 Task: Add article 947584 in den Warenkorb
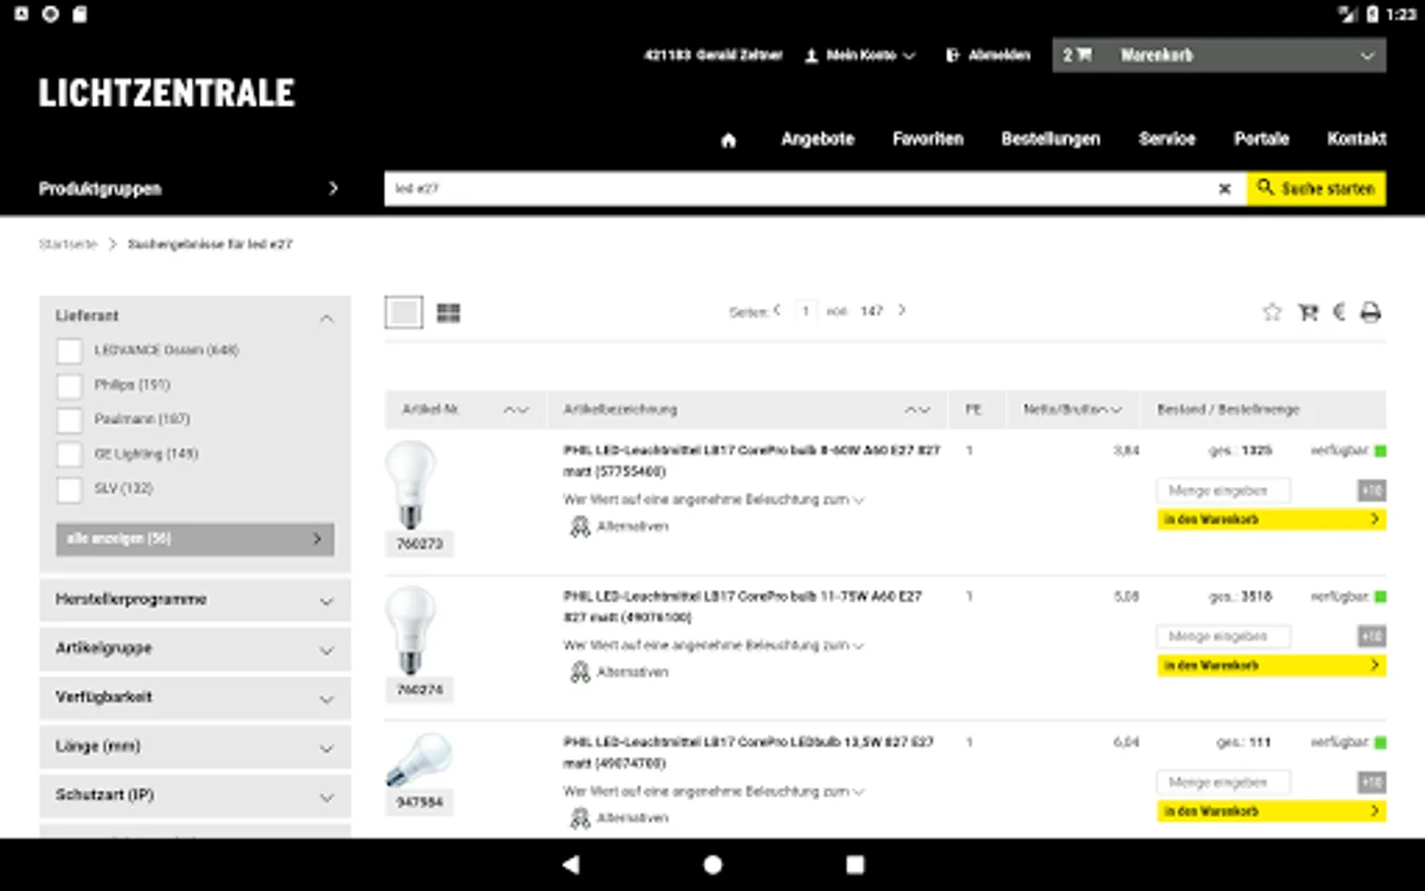click(x=1272, y=811)
